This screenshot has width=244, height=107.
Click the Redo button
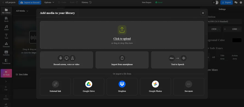click(74, 2)
